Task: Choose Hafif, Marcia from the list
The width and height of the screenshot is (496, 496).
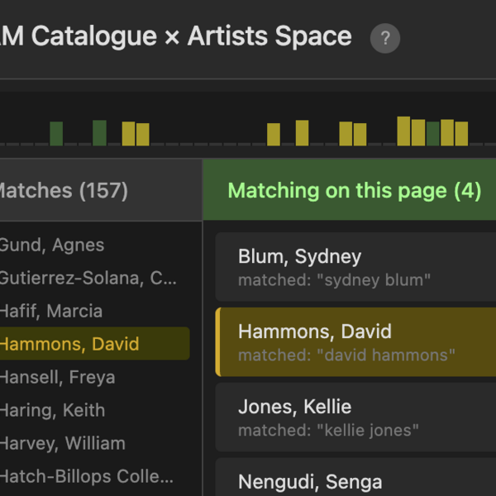Action: [51, 311]
